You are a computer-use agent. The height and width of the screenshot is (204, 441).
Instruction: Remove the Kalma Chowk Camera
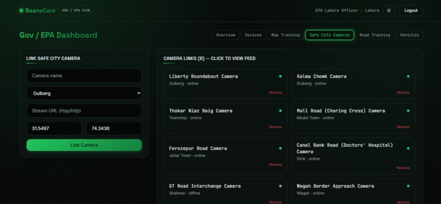(x=403, y=92)
